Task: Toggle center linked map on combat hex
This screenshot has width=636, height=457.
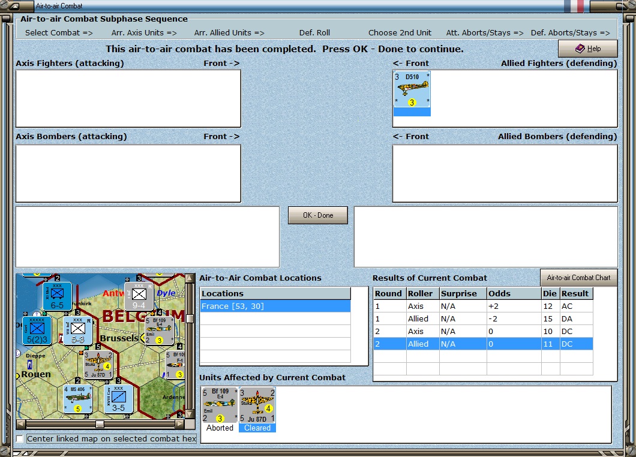Action: pyautogui.click(x=19, y=439)
